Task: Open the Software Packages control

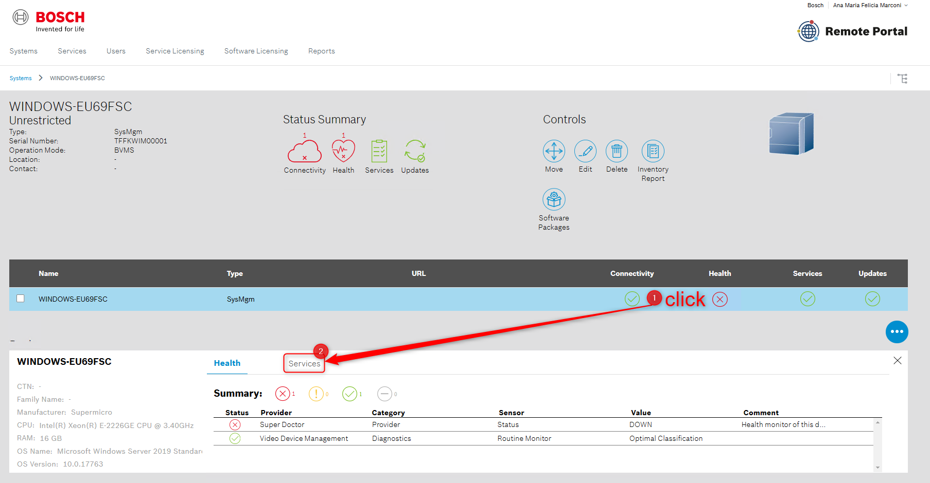Action: (x=554, y=199)
